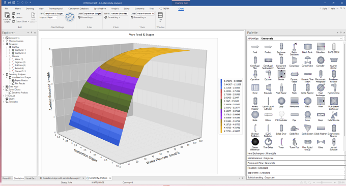Select Raffinate (3) stream in Explorer
The image size is (346, 186).
[20, 65]
